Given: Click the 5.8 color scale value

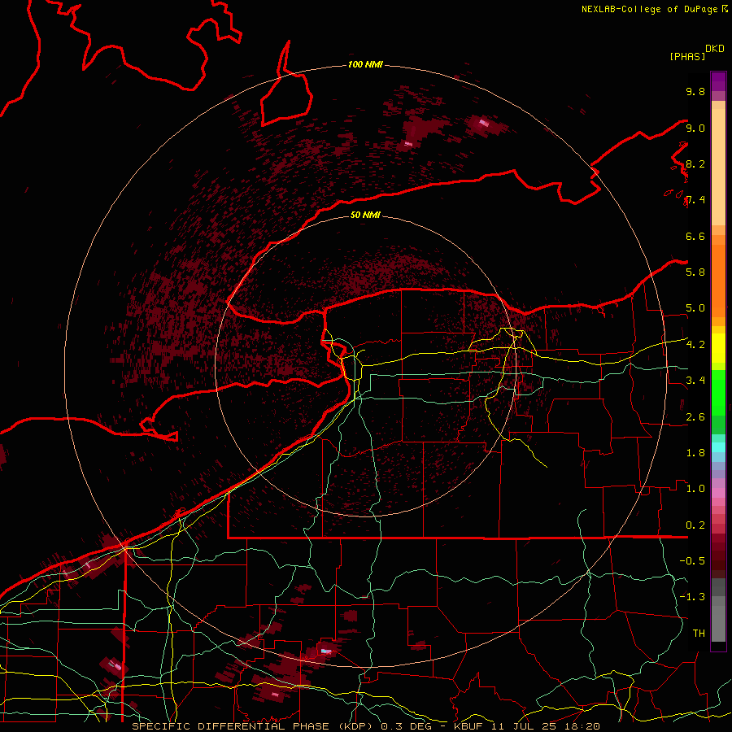Looking at the screenshot, I should point(695,272).
